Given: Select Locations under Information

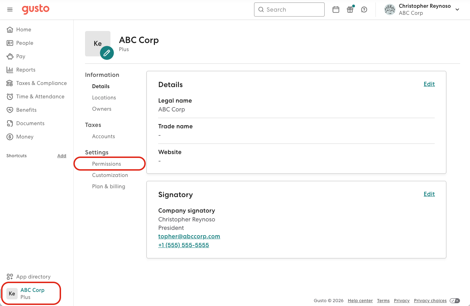Looking at the screenshot, I should click(104, 98).
